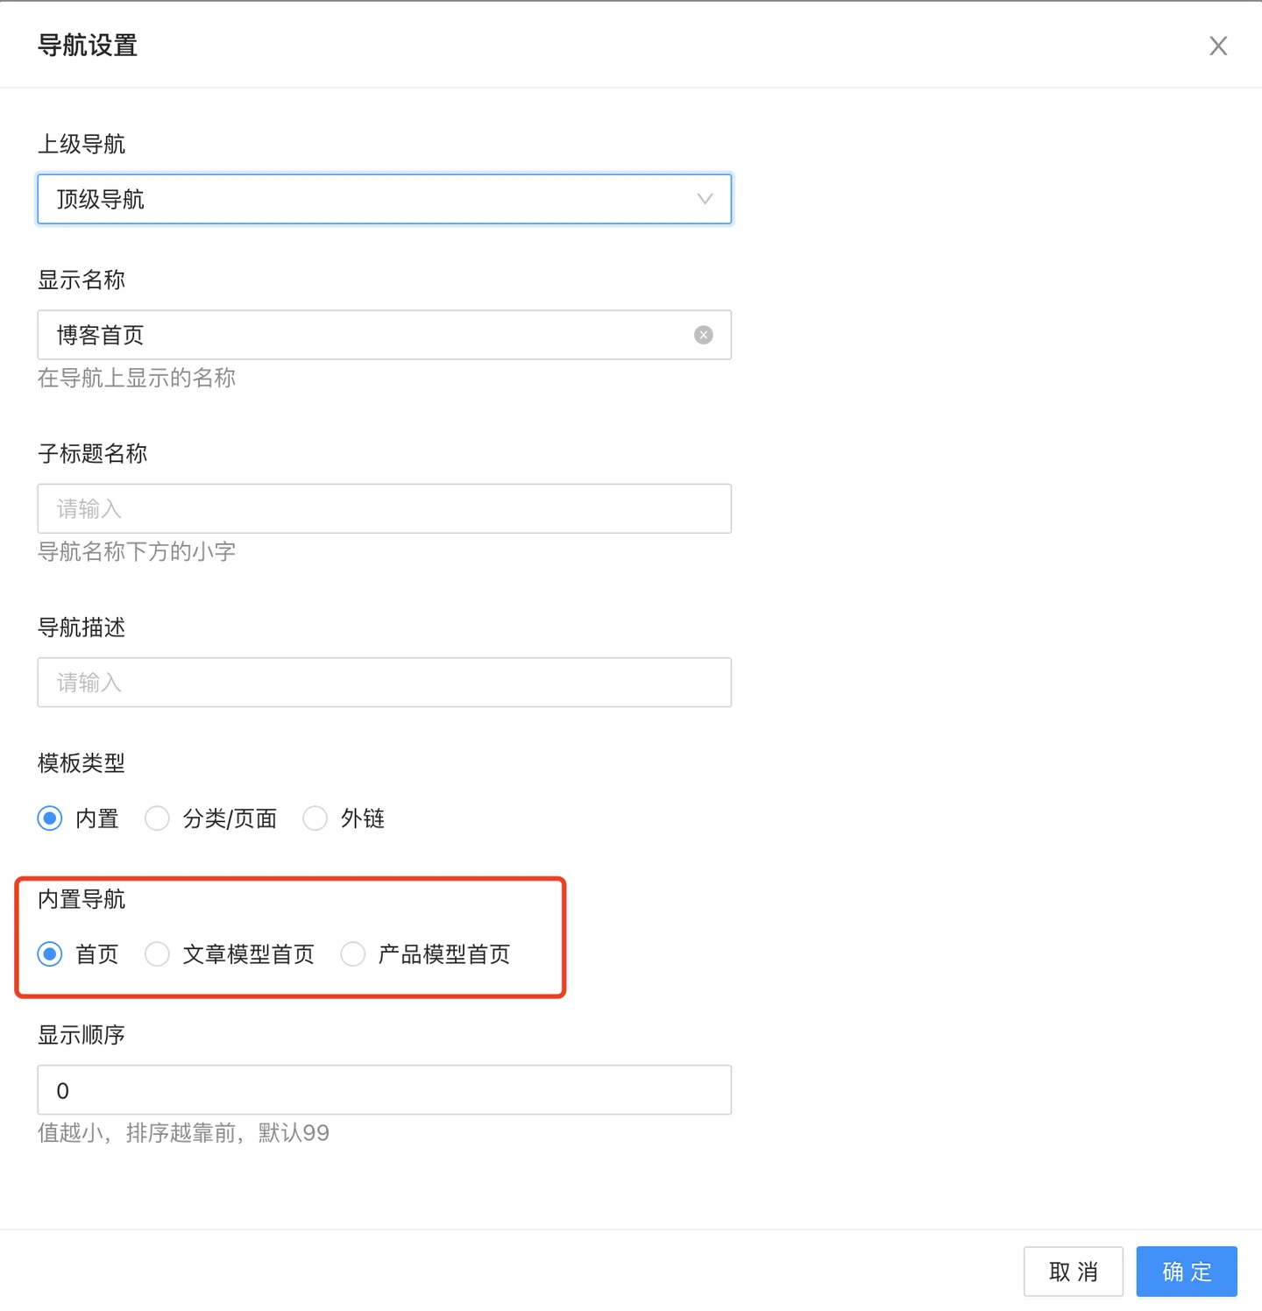Select the 文章模型首页 radio option

click(x=158, y=954)
